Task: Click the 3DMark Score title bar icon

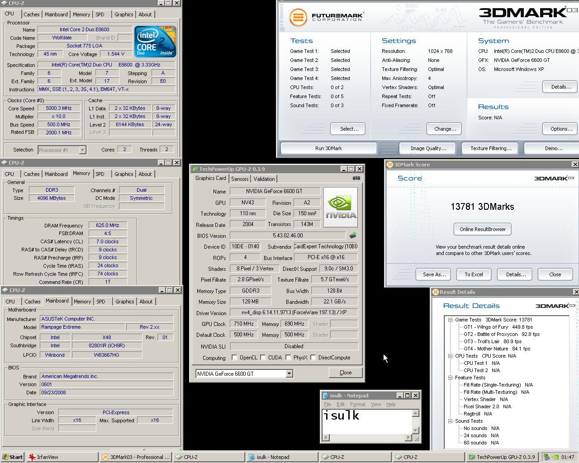Action: click(389, 165)
